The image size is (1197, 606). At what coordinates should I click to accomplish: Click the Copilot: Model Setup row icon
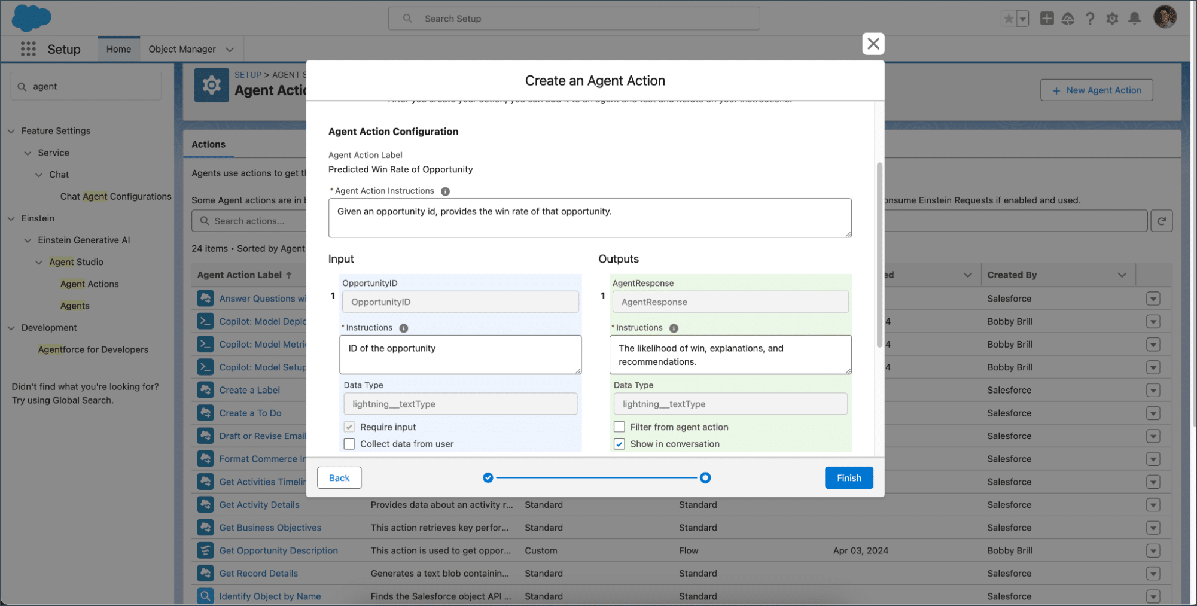pos(205,367)
